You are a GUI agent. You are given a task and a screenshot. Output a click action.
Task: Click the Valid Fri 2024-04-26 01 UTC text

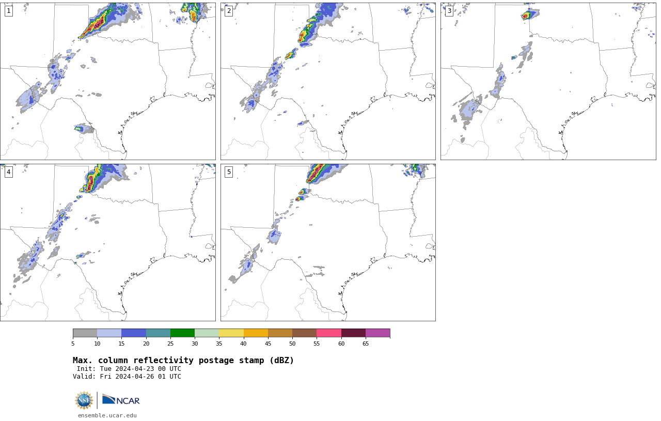point(127,377)
